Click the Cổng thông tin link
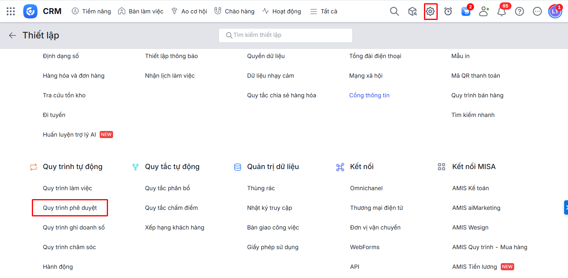This screenshot has width=568, height=278. (x=369, y=95)
